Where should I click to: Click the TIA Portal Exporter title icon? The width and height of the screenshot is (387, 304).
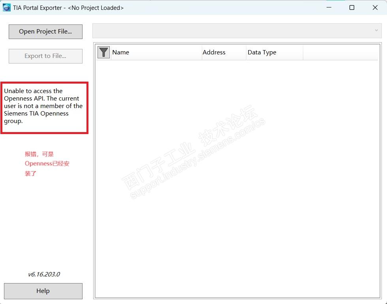(x=7, y=7)
